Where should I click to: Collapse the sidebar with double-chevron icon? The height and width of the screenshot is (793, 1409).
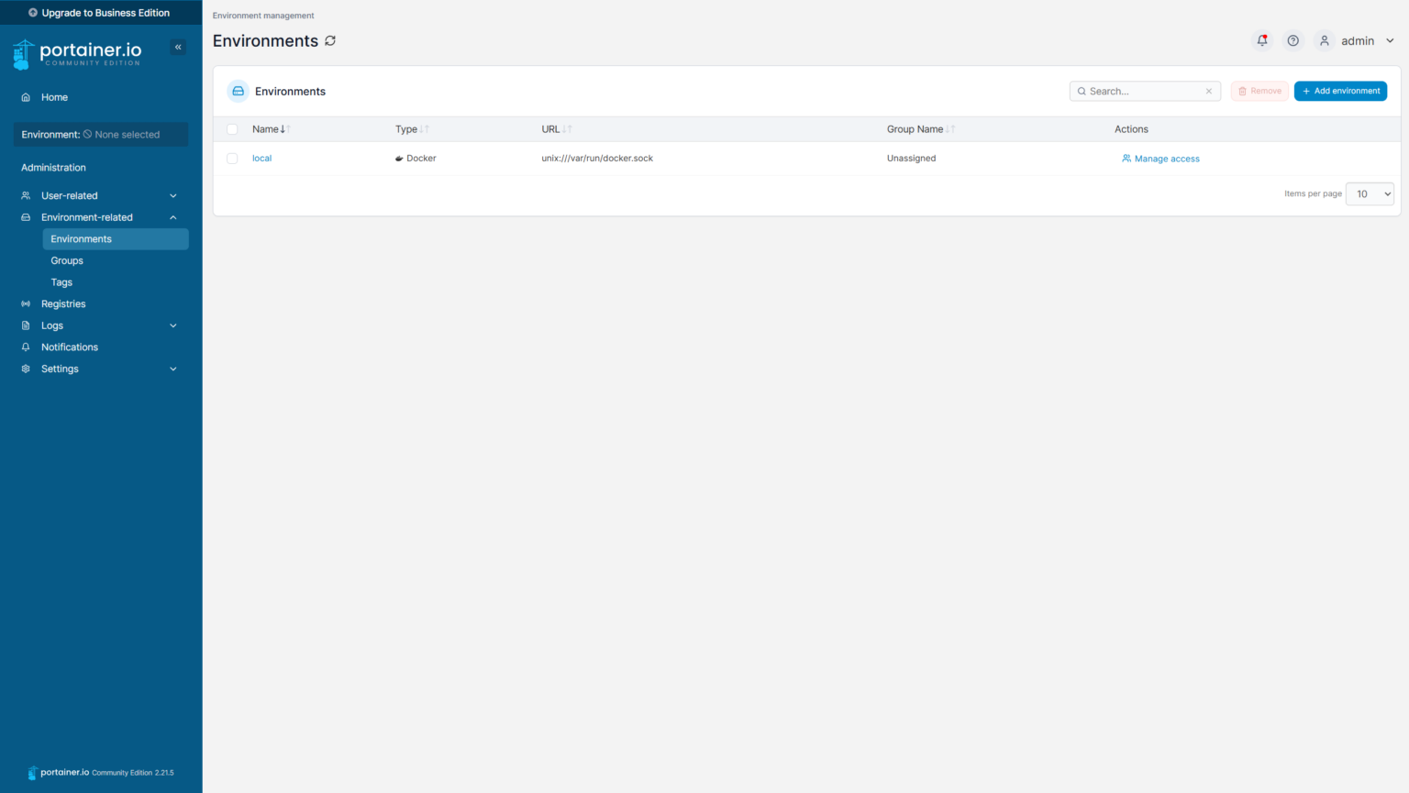coord(178,47)
